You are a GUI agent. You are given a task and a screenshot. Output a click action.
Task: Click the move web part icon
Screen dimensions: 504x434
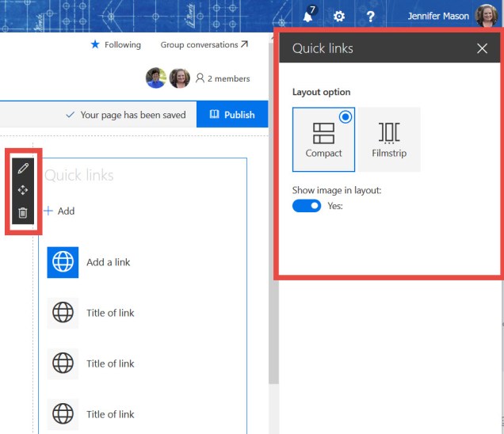point(23,190)
